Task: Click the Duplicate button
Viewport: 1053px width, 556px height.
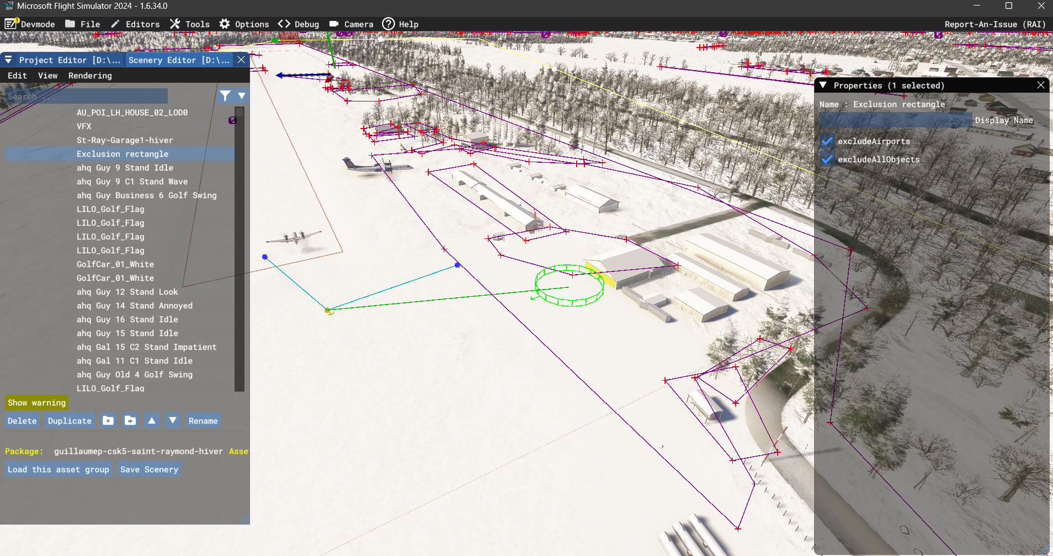Action: point(70,421)
